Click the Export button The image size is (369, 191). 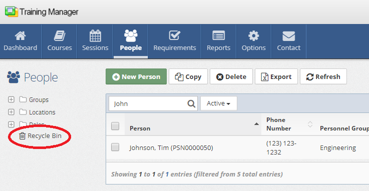276,76
